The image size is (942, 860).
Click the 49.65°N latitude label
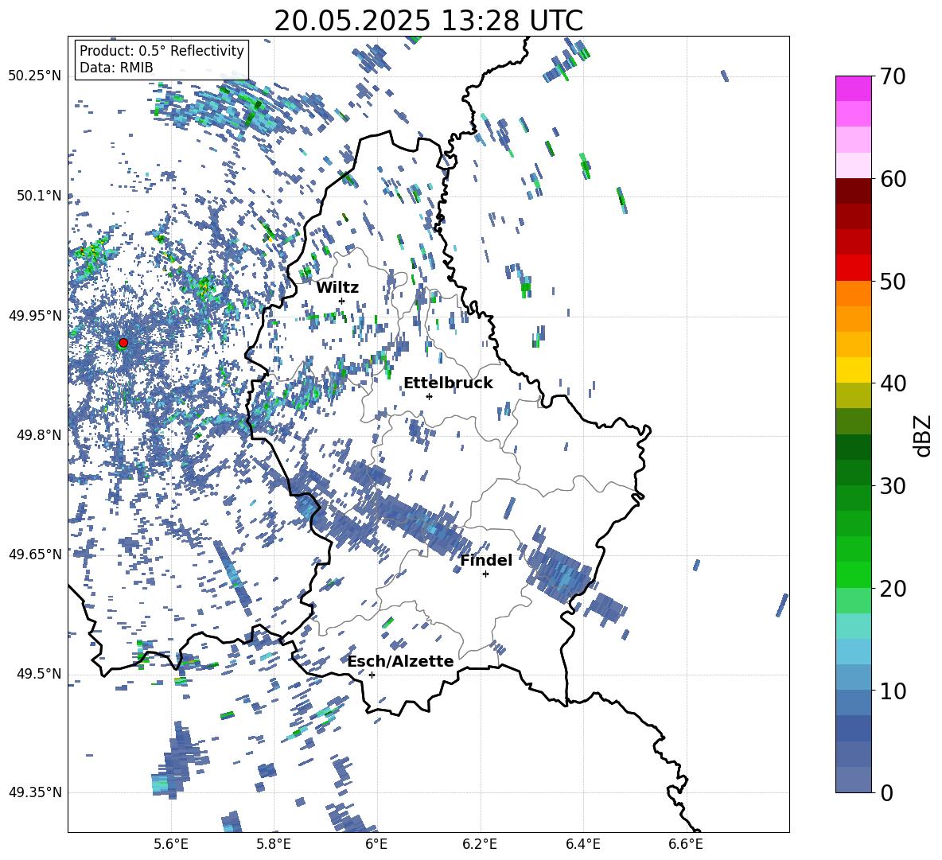(x=35, y=554)
